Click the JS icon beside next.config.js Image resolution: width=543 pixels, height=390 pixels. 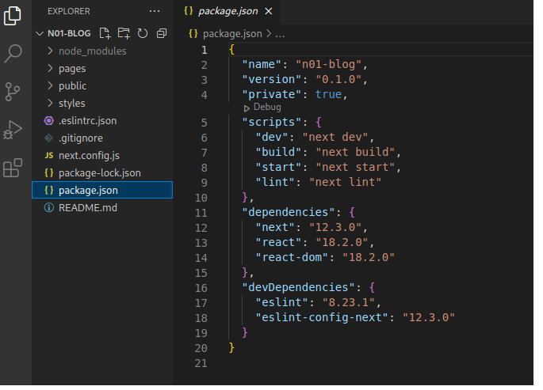coord(49,156)
